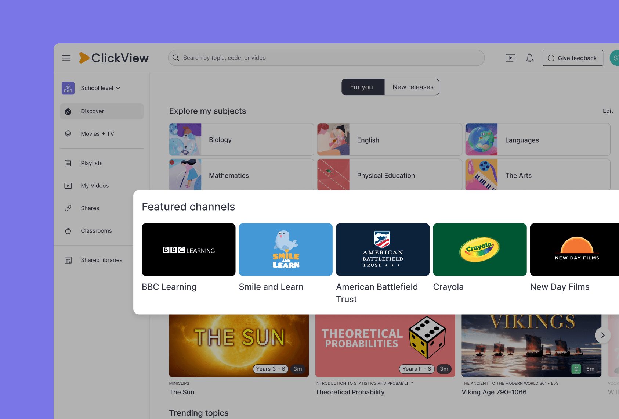Click the Discover compass icon

[68, 111]
